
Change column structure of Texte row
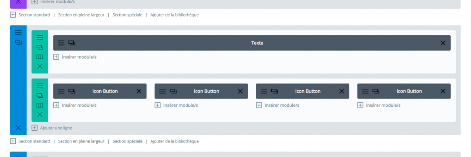(40, 57)
